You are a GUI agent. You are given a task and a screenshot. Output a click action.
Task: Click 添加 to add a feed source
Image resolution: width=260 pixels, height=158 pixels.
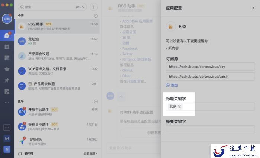click(172, 85)
